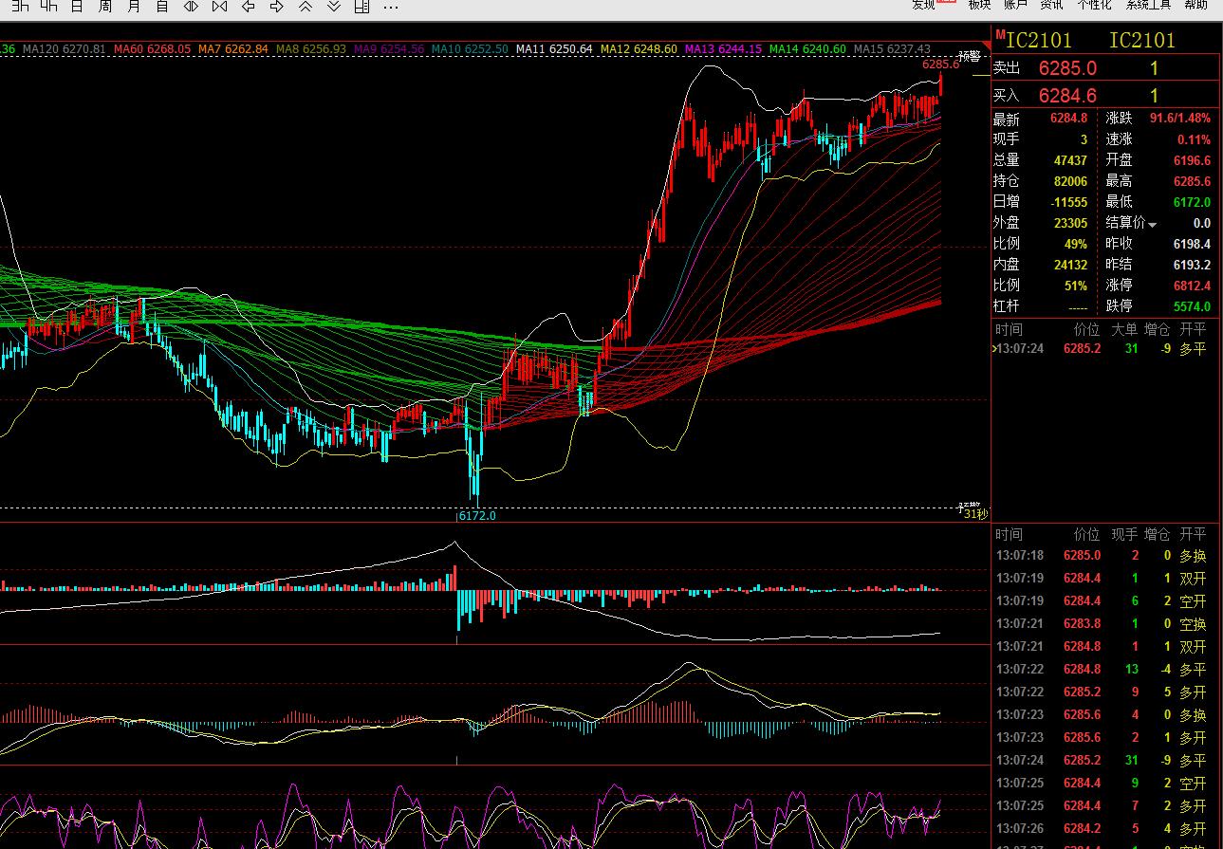Select the 13:07:18 多换 tick row

1106,556
